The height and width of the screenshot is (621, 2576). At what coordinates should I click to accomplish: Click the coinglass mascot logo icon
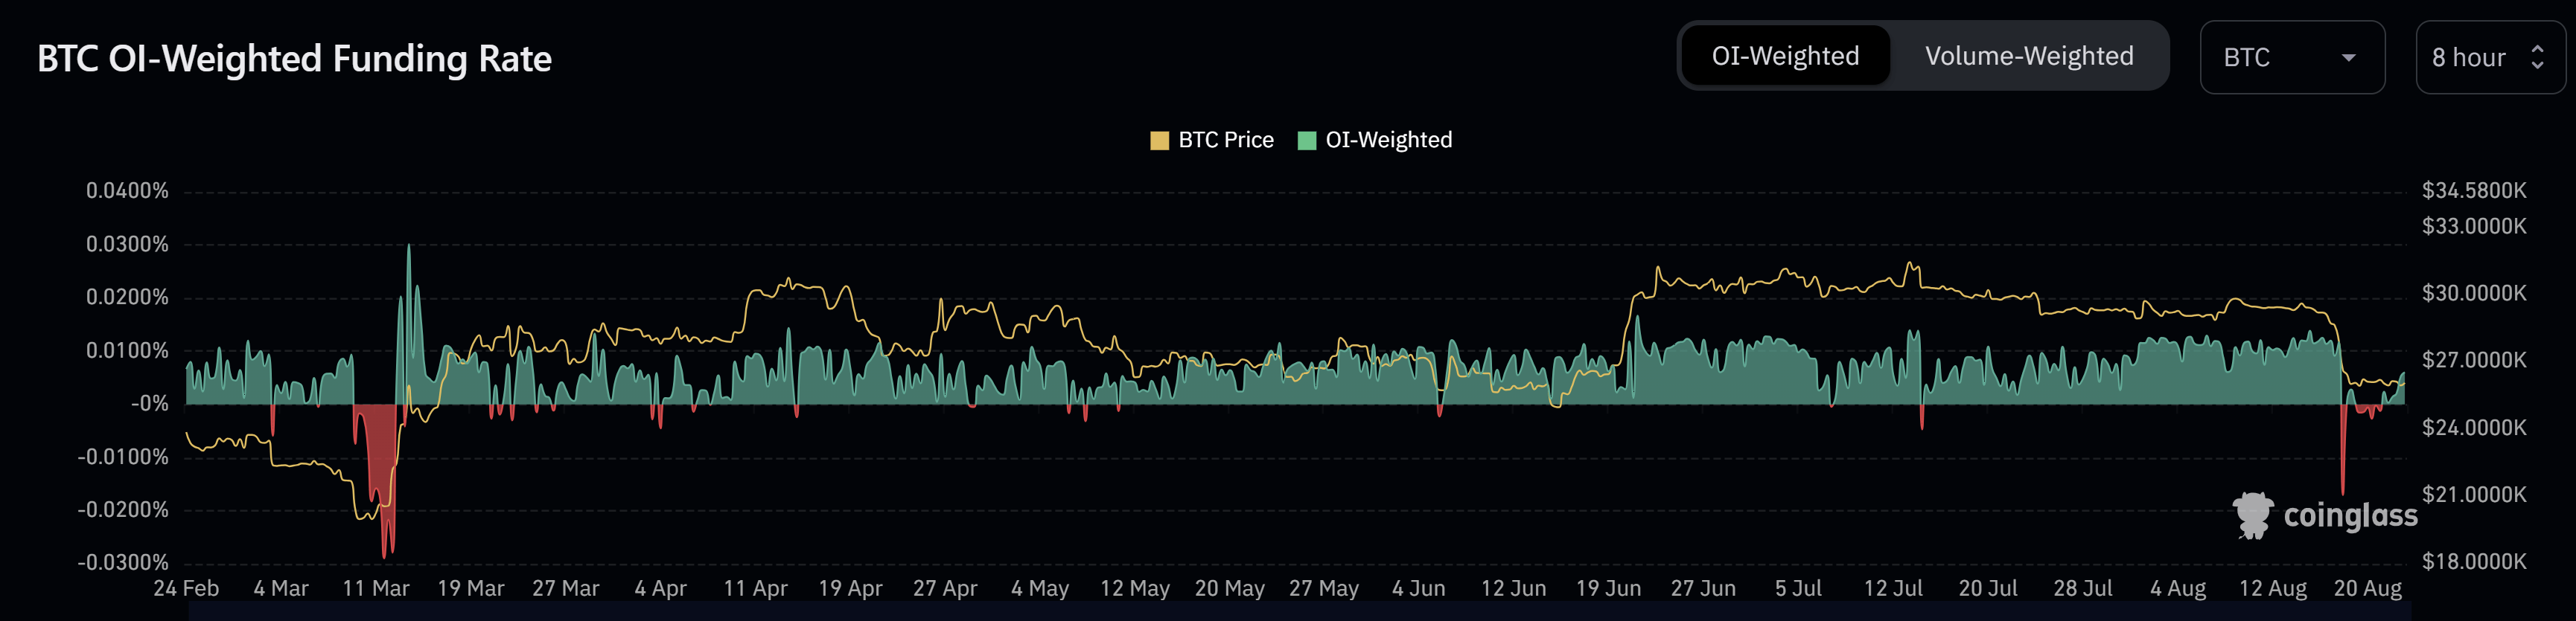[2252, 515]
